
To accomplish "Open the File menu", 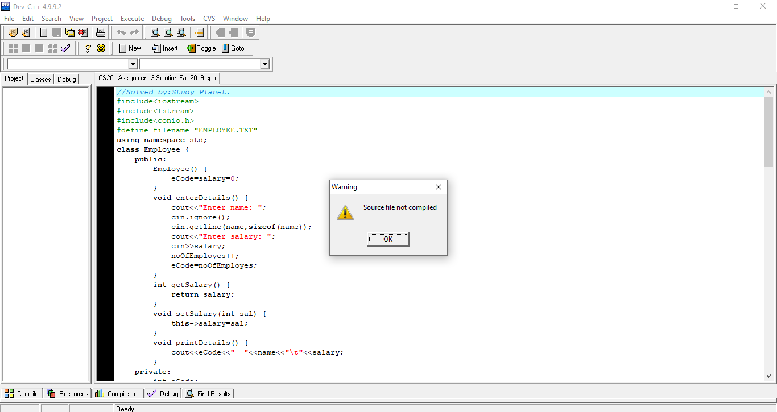I will (9, 19).
